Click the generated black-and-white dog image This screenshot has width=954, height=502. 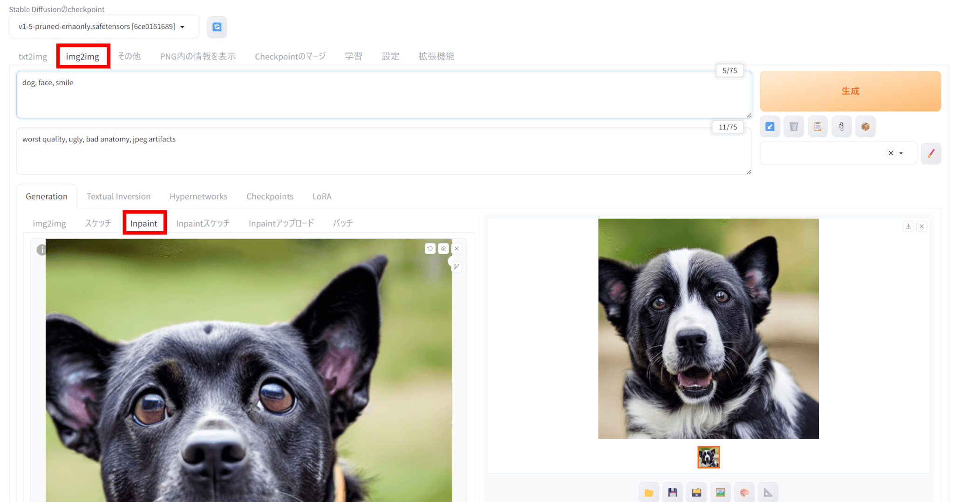[709, 329]
